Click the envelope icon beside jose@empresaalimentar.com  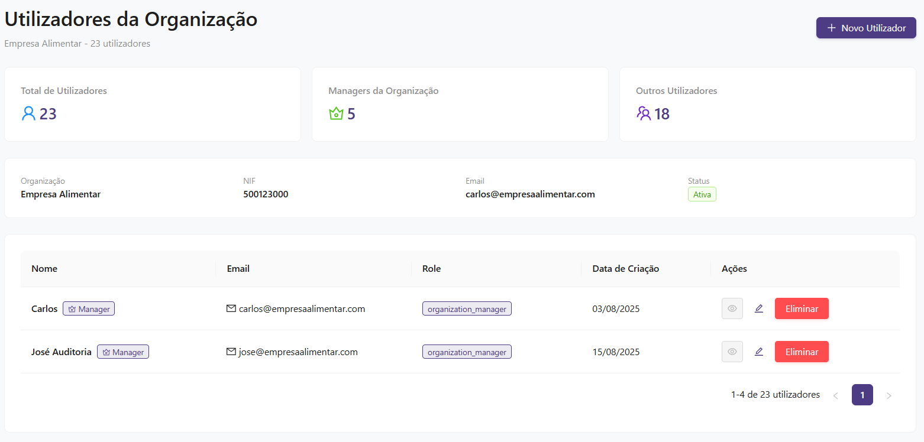pyautogui.click(x=231, y=352)
